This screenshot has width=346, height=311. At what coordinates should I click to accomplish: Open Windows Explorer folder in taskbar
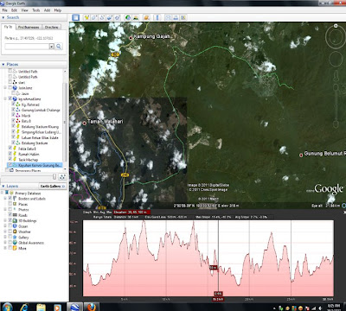42,307
